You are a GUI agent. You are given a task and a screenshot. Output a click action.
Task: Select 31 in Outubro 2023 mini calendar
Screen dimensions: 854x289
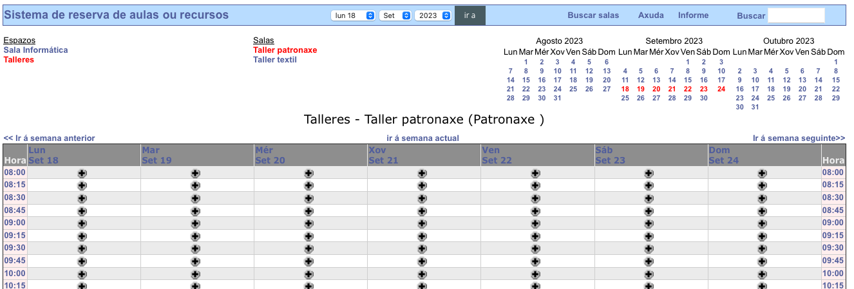(755, 107)
